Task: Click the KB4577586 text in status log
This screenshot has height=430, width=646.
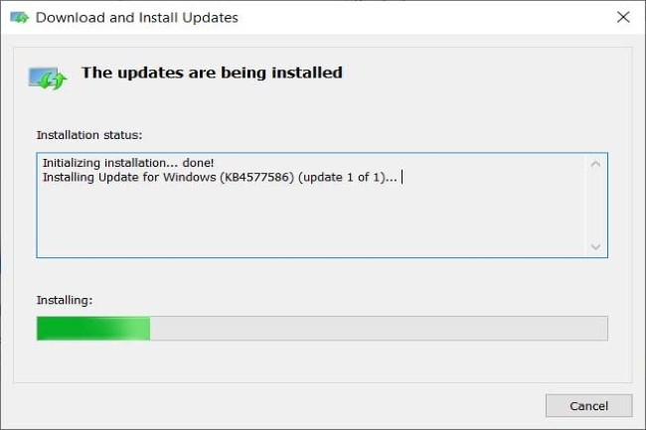Action: (256, 178)
